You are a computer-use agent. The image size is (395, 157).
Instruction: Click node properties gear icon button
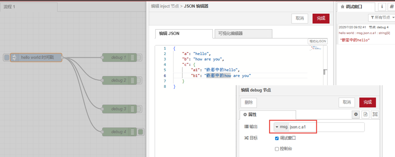tap(356, 115)
